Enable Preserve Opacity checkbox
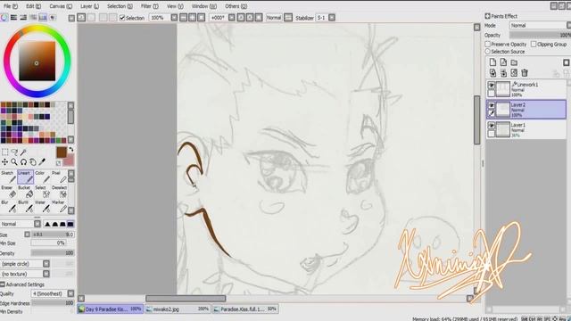The height and width of the screenshot is (321, 571). (x=488, y=44)
